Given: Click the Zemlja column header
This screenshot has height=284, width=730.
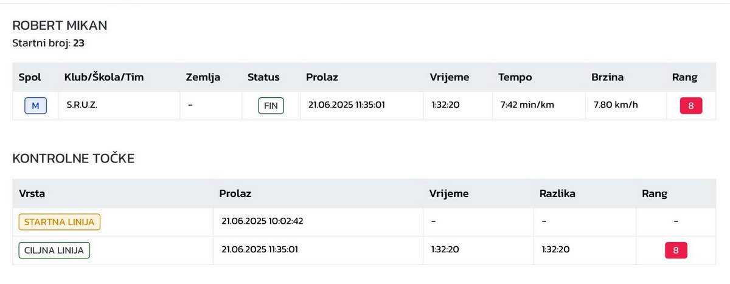Looking at the screenshot, I should coord(203,77).
